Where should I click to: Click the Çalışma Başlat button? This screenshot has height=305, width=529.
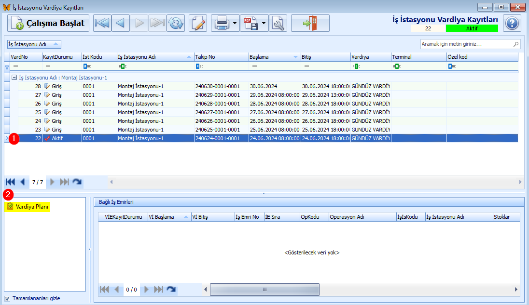pyautogui.click(x=48, y=23)
